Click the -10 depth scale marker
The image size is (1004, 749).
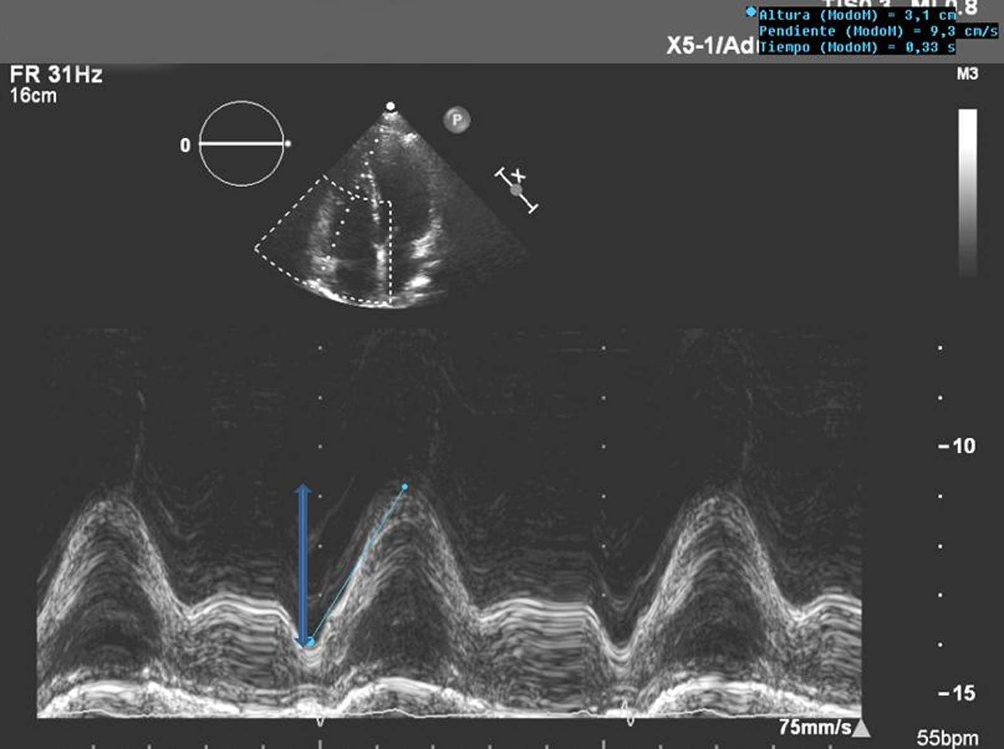956,446
